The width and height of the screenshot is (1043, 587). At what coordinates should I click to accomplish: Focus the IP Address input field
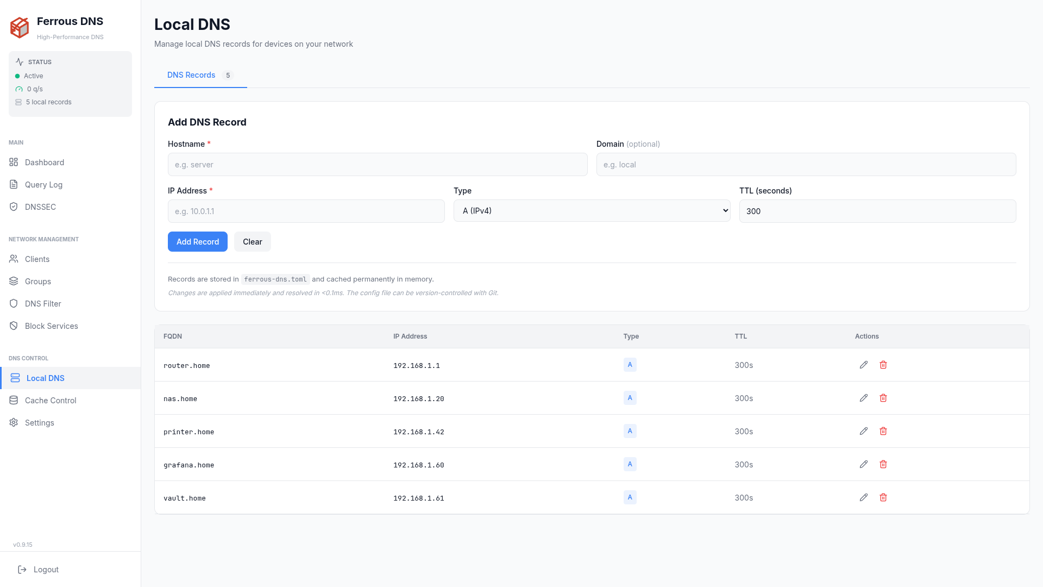[x=306, y=211]
